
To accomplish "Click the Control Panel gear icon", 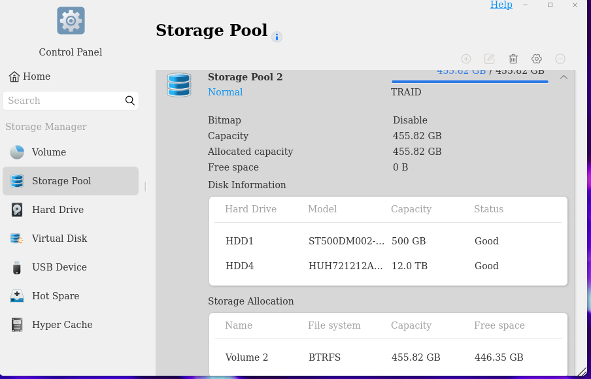I will [x=71, y=21].
